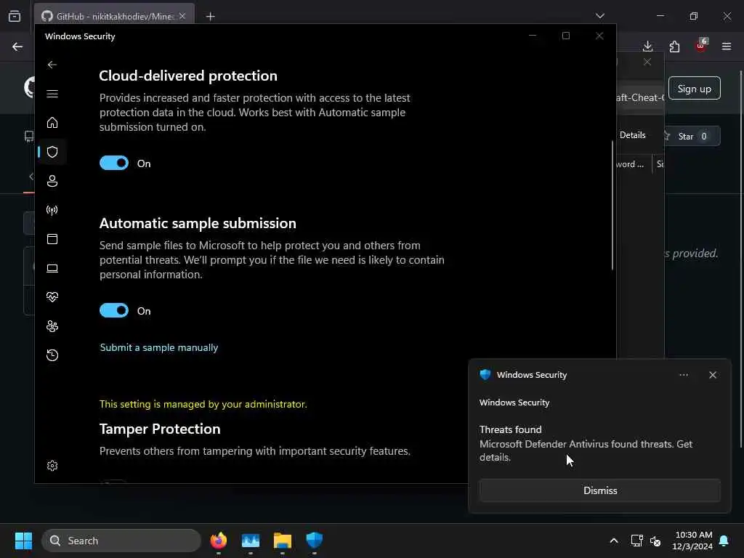The height and width of the screenshot is (558, 744).
Task: Open network status tray icon
Action: [636, 541]
